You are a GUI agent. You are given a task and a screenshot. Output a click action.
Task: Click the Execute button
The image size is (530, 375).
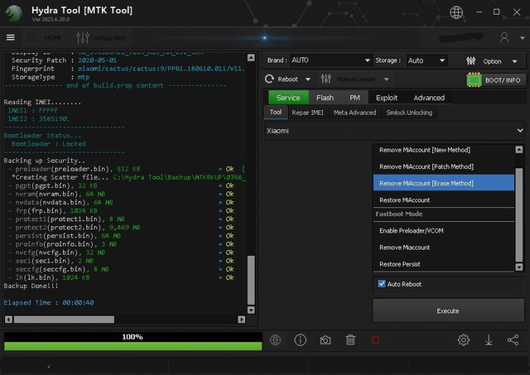click(x=448, y=310)
